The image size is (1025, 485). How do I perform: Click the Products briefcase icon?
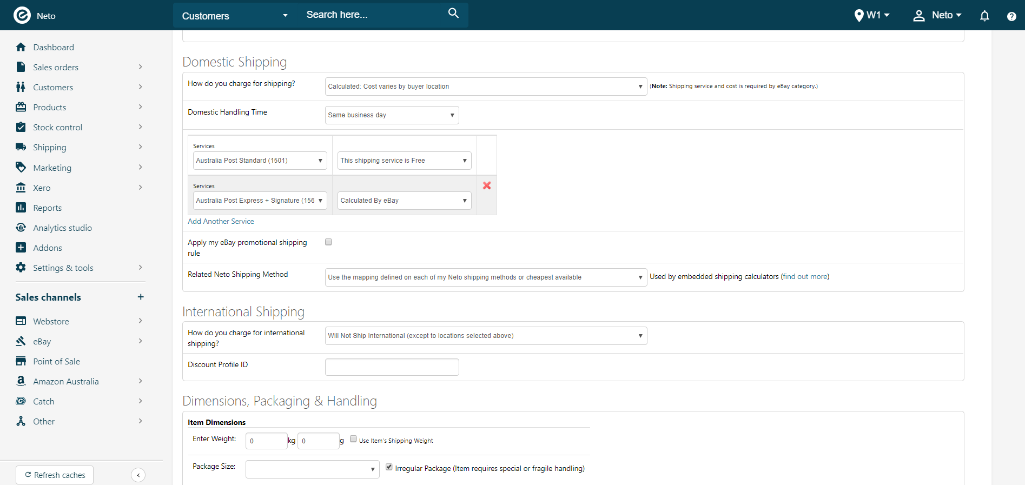point(21,107)
